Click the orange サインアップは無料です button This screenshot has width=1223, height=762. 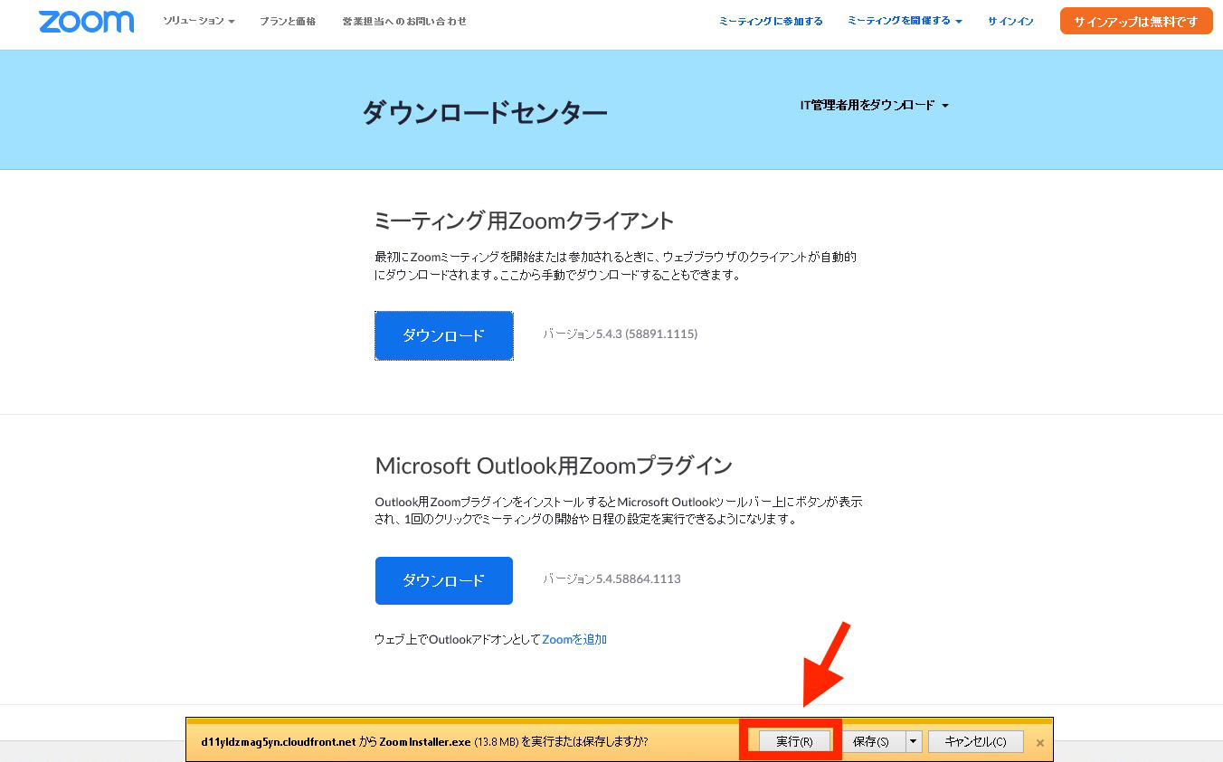[x=1136, y=21]
